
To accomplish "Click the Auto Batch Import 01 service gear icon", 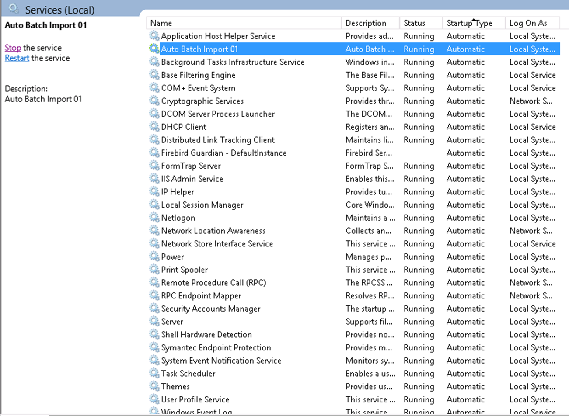I will pos(154,49).
